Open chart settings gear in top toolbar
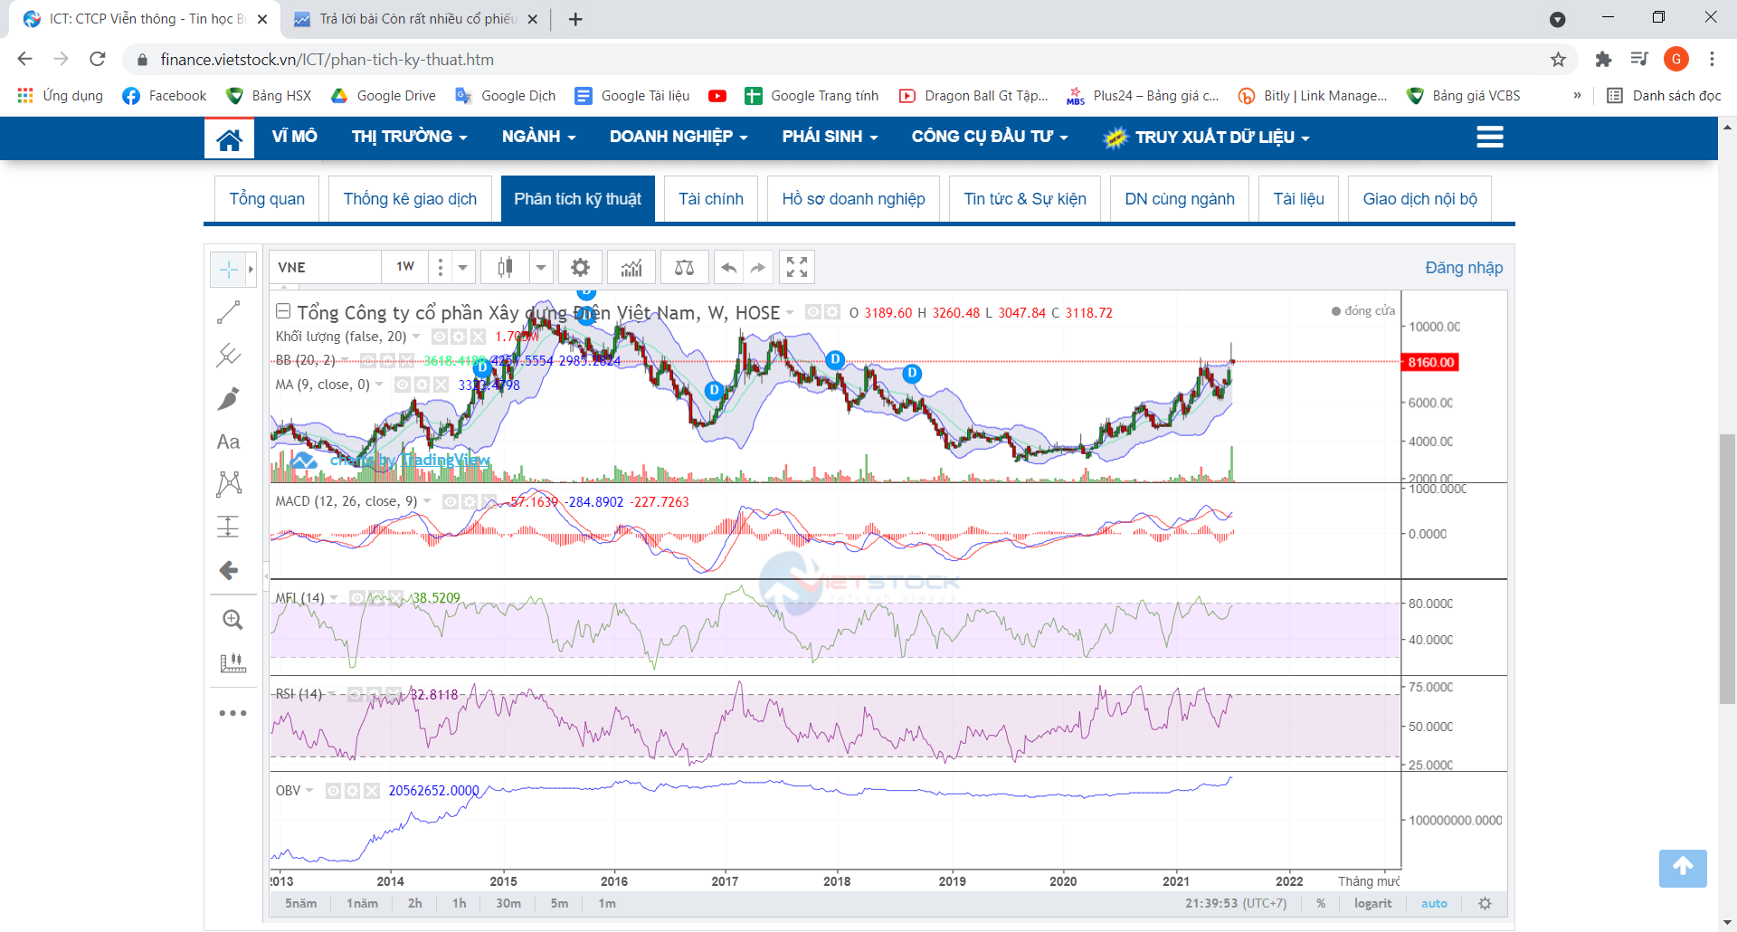 [x=580, y=267]
